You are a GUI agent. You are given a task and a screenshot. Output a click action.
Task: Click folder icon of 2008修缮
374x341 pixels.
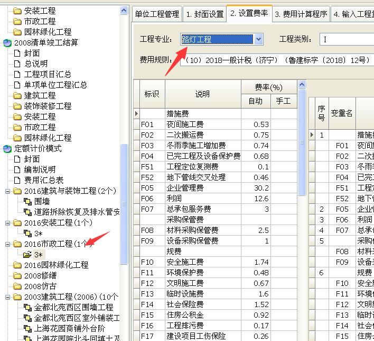pyautogui.click(x=17, y=276)
